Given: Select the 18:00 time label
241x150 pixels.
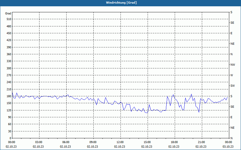Looking at the screenshot, I should click(x=175, y=142).
